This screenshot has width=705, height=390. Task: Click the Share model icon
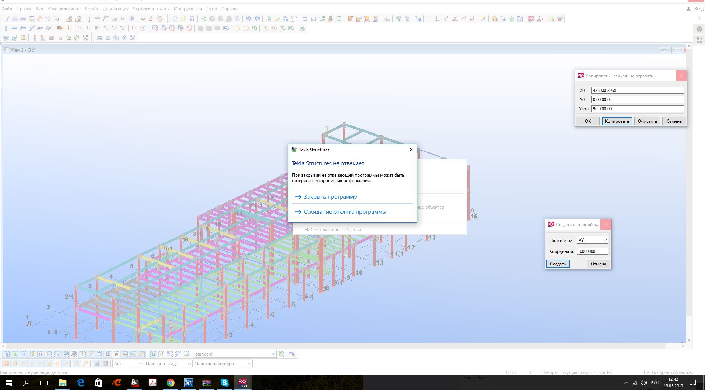click(203, 19)
